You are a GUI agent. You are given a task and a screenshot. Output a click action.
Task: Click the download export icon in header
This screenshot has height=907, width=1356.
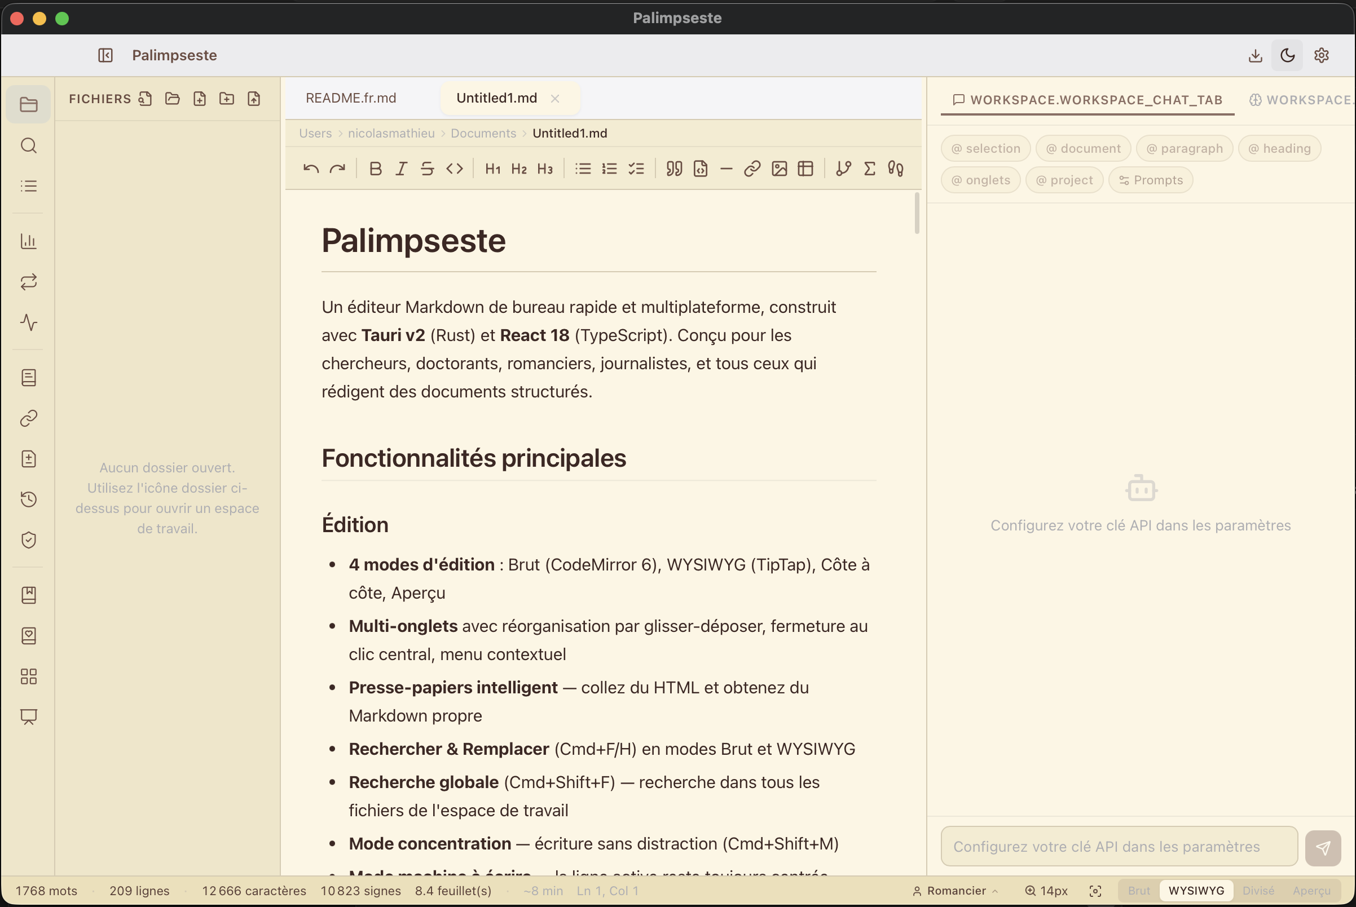pyautogui.click(x=1255, y=56)
